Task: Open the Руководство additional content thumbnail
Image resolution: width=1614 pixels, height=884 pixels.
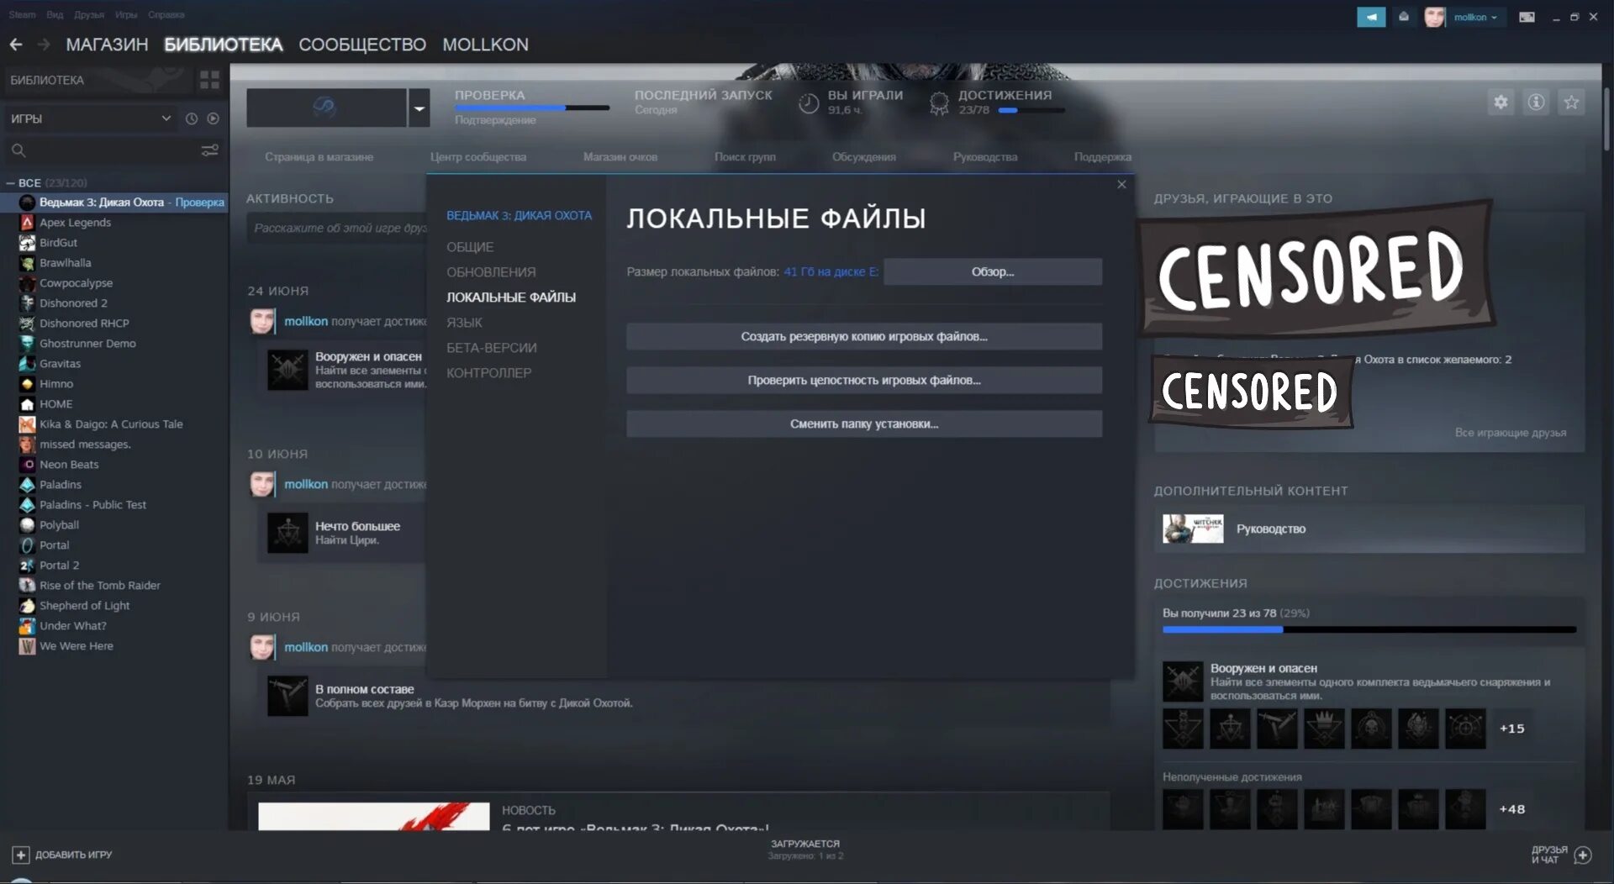Action: click(x=1193, y=529)
